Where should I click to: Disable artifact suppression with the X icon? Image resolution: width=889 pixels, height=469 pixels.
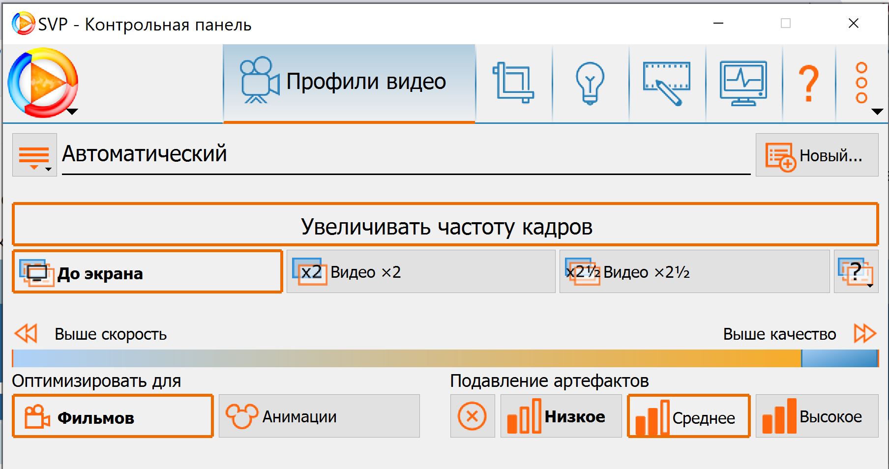472,416
